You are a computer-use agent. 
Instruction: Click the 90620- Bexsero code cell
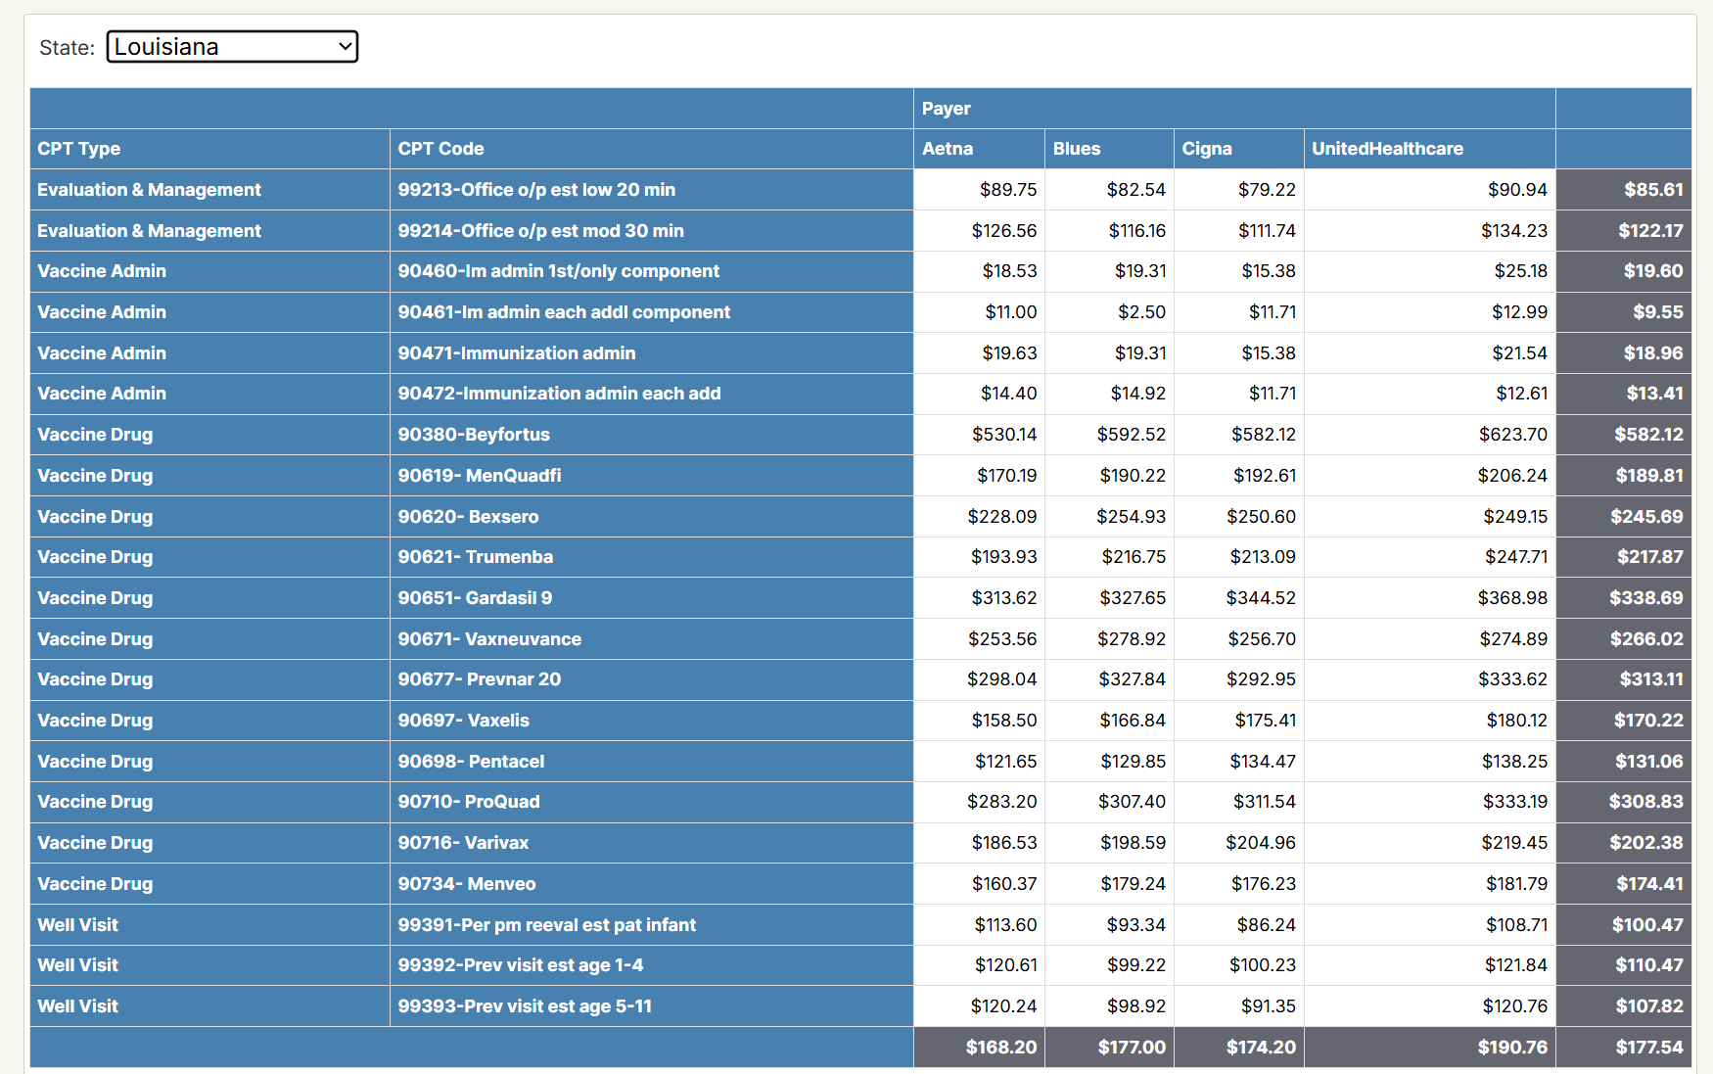coord(652,517)
